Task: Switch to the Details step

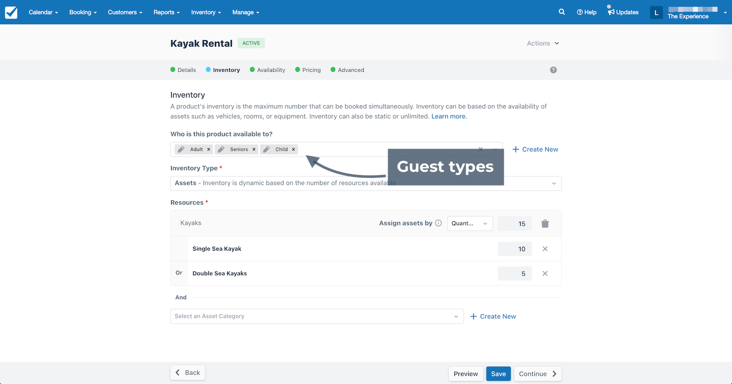Action: pos(183,70)
